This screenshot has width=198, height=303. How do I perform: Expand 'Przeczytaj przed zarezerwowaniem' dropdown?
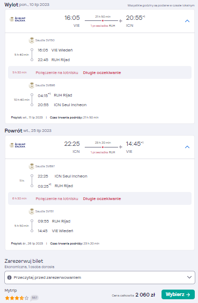point(100,277)
